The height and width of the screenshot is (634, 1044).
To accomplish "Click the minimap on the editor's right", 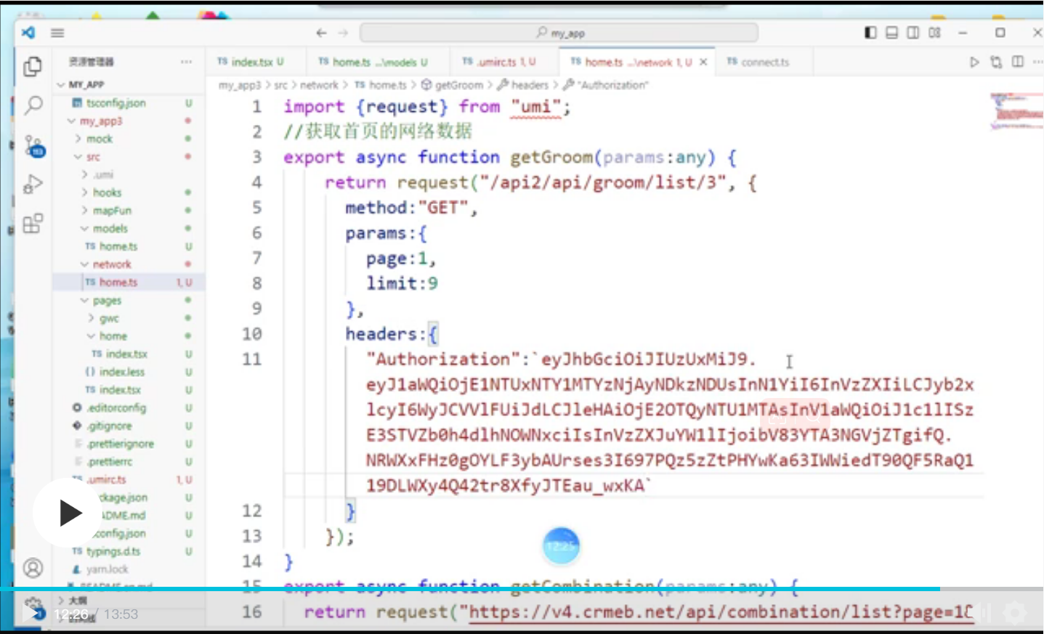I will click(1016, 112).
